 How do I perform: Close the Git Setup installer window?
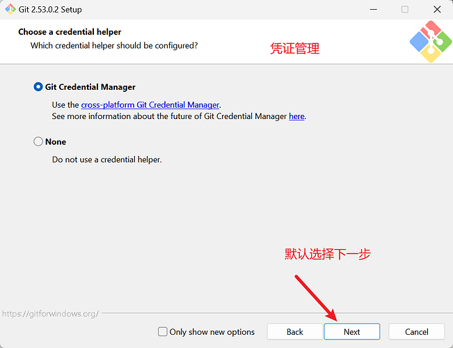pos(436,10)
